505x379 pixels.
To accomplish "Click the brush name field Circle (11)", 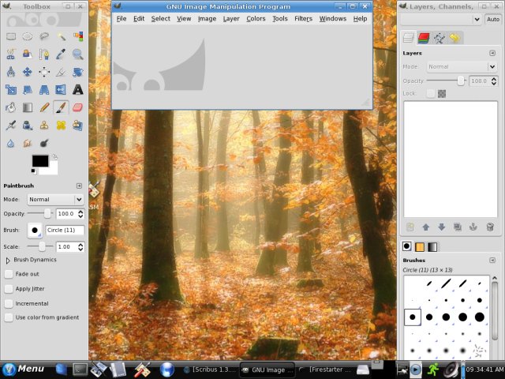I will click(x=65, y=231).
